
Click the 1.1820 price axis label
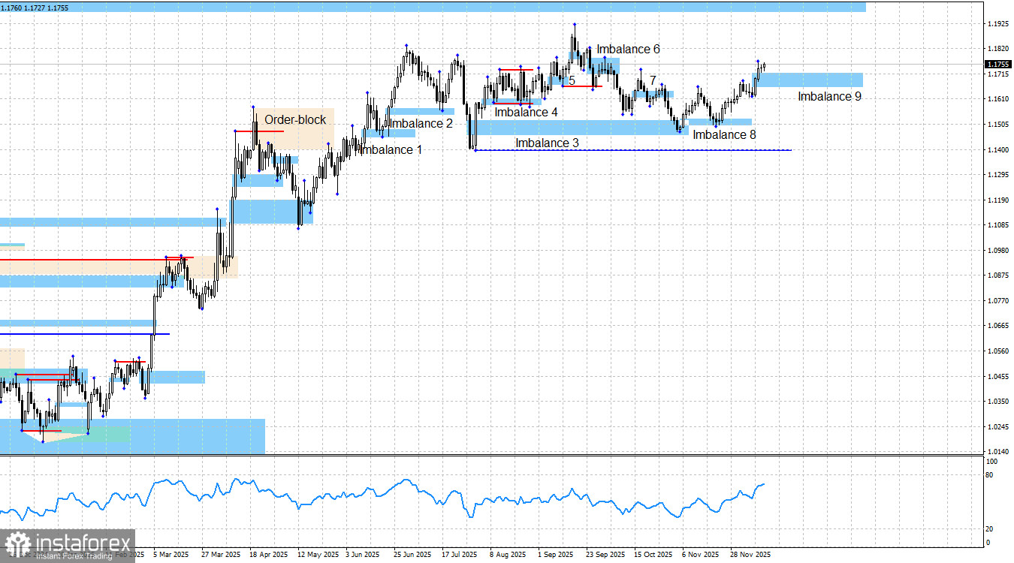[998, 49]
